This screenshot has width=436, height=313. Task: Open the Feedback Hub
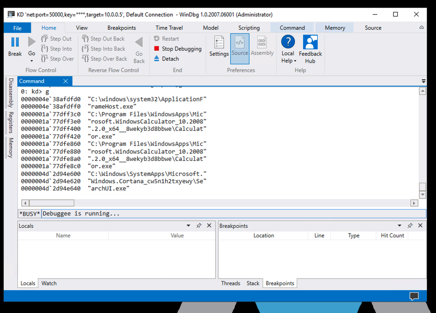click(x=310, y=49)
